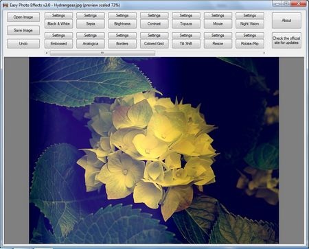Apply the Sepia effect
Viewport: 309px width, 249px height.
point(91,24)
